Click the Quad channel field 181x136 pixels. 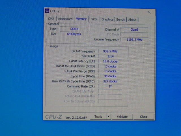click(134, 29)
